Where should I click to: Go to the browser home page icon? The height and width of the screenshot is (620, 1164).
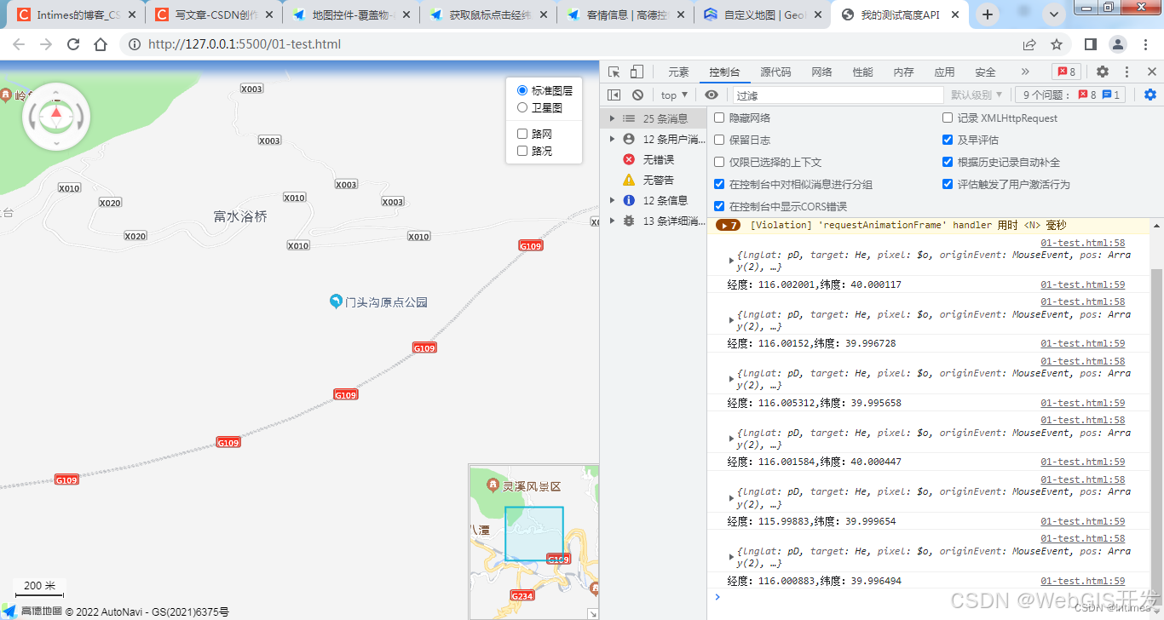(101, 44)
